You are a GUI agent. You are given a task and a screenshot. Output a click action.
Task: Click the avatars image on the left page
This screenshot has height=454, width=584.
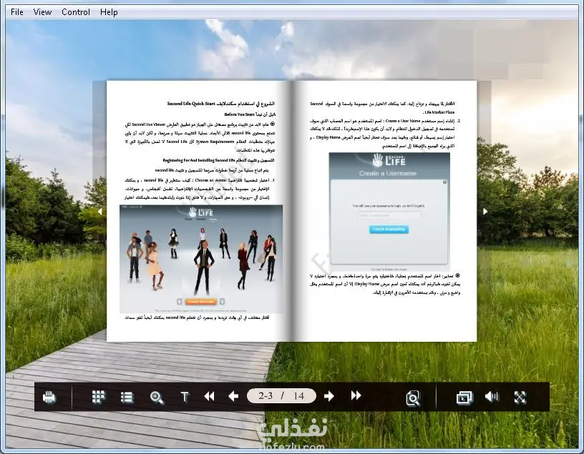click(x=201, y=259)
